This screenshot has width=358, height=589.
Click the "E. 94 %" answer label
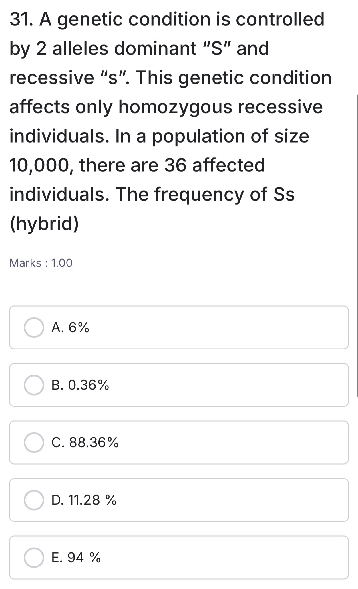tap(76, 558)
